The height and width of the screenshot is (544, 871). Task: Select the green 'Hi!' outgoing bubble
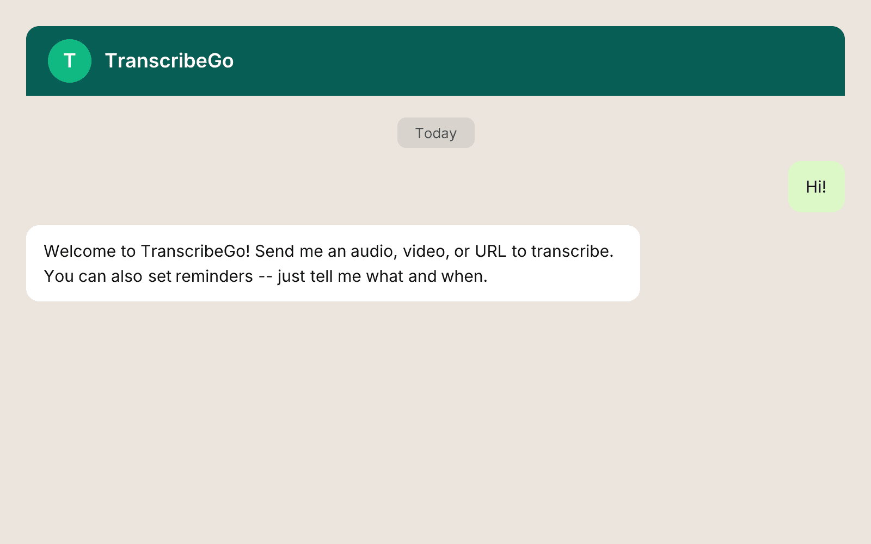815,187
